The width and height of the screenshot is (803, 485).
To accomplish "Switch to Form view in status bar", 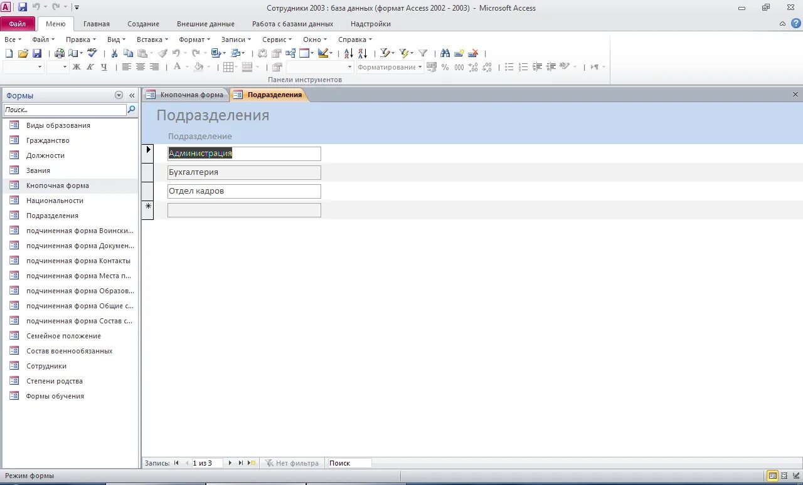I will pos(773,476).
